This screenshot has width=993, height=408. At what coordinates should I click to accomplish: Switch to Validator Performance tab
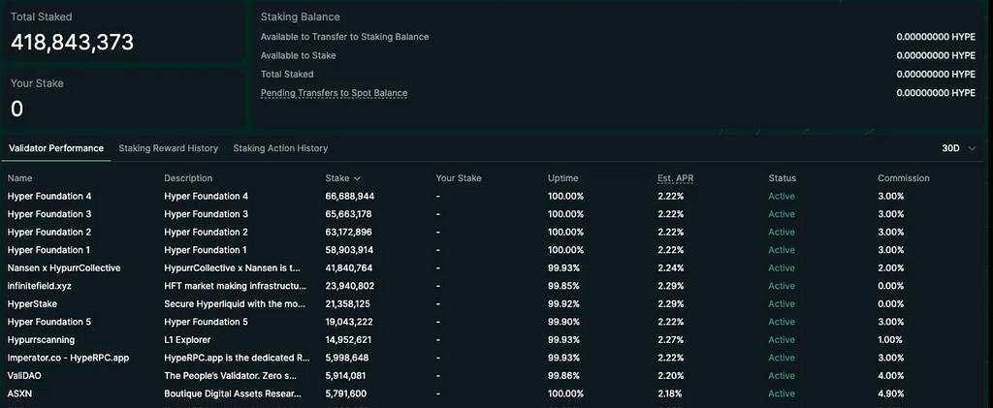(x=55, y=148)
